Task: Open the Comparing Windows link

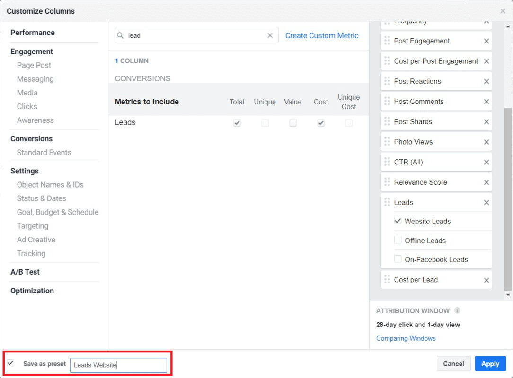Action: [406, 338]
